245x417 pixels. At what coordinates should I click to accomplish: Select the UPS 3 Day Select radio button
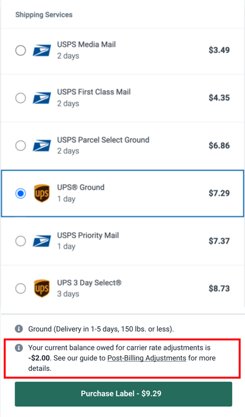21,288
